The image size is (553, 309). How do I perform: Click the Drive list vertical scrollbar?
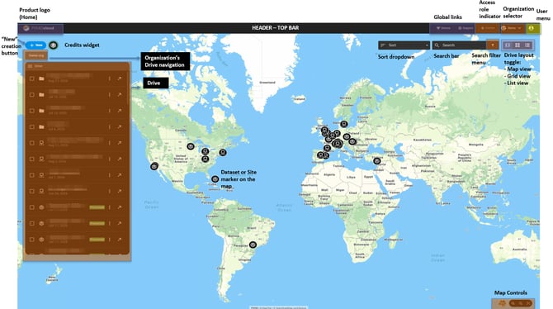click(x=129, y=88)
